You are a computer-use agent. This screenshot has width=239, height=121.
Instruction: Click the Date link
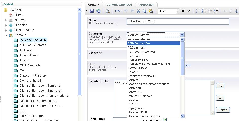click(x=187, y=65)
